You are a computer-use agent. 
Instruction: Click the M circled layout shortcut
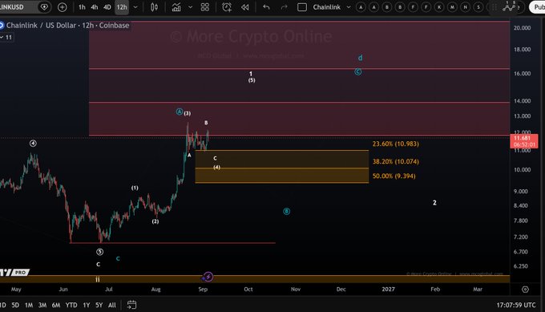point(452,7)
